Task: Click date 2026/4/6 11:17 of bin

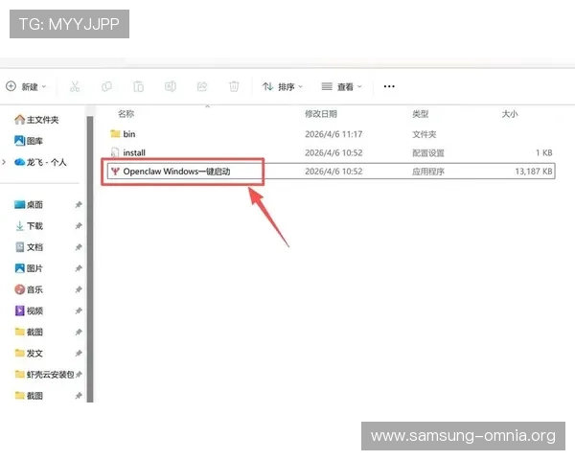Action: [x=333, y=134]
